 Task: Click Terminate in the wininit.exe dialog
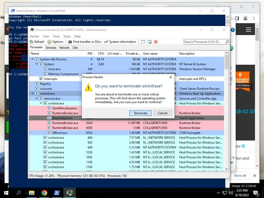point(141,113)
